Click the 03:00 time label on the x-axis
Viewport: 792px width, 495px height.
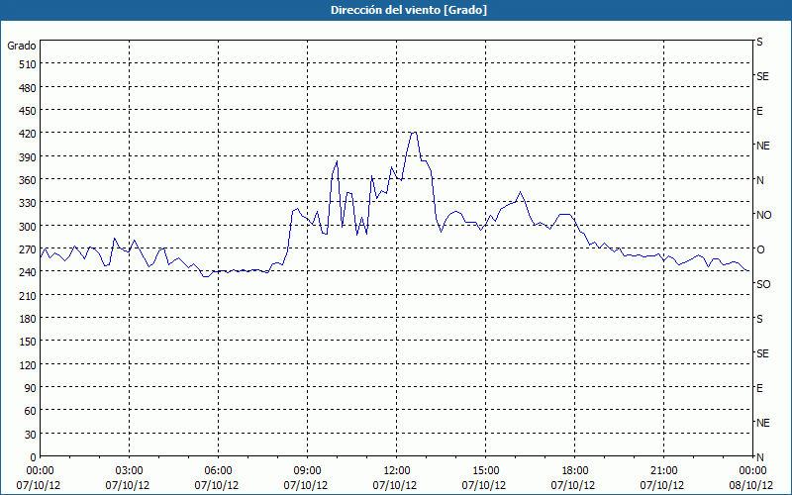click(x=130, y=471)
